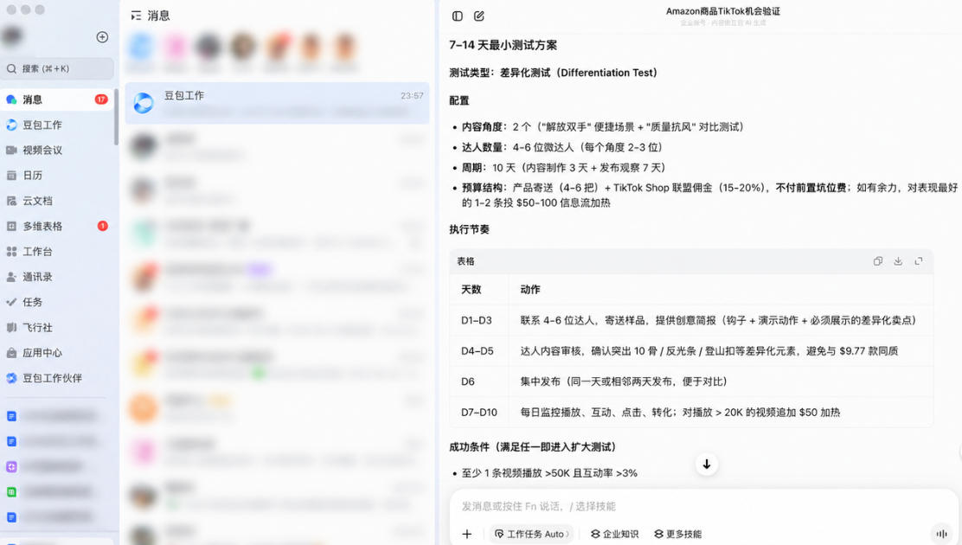Click the 工作台 icon in the sidebar
Screen dimensions: 962x545
coord(11,251)
